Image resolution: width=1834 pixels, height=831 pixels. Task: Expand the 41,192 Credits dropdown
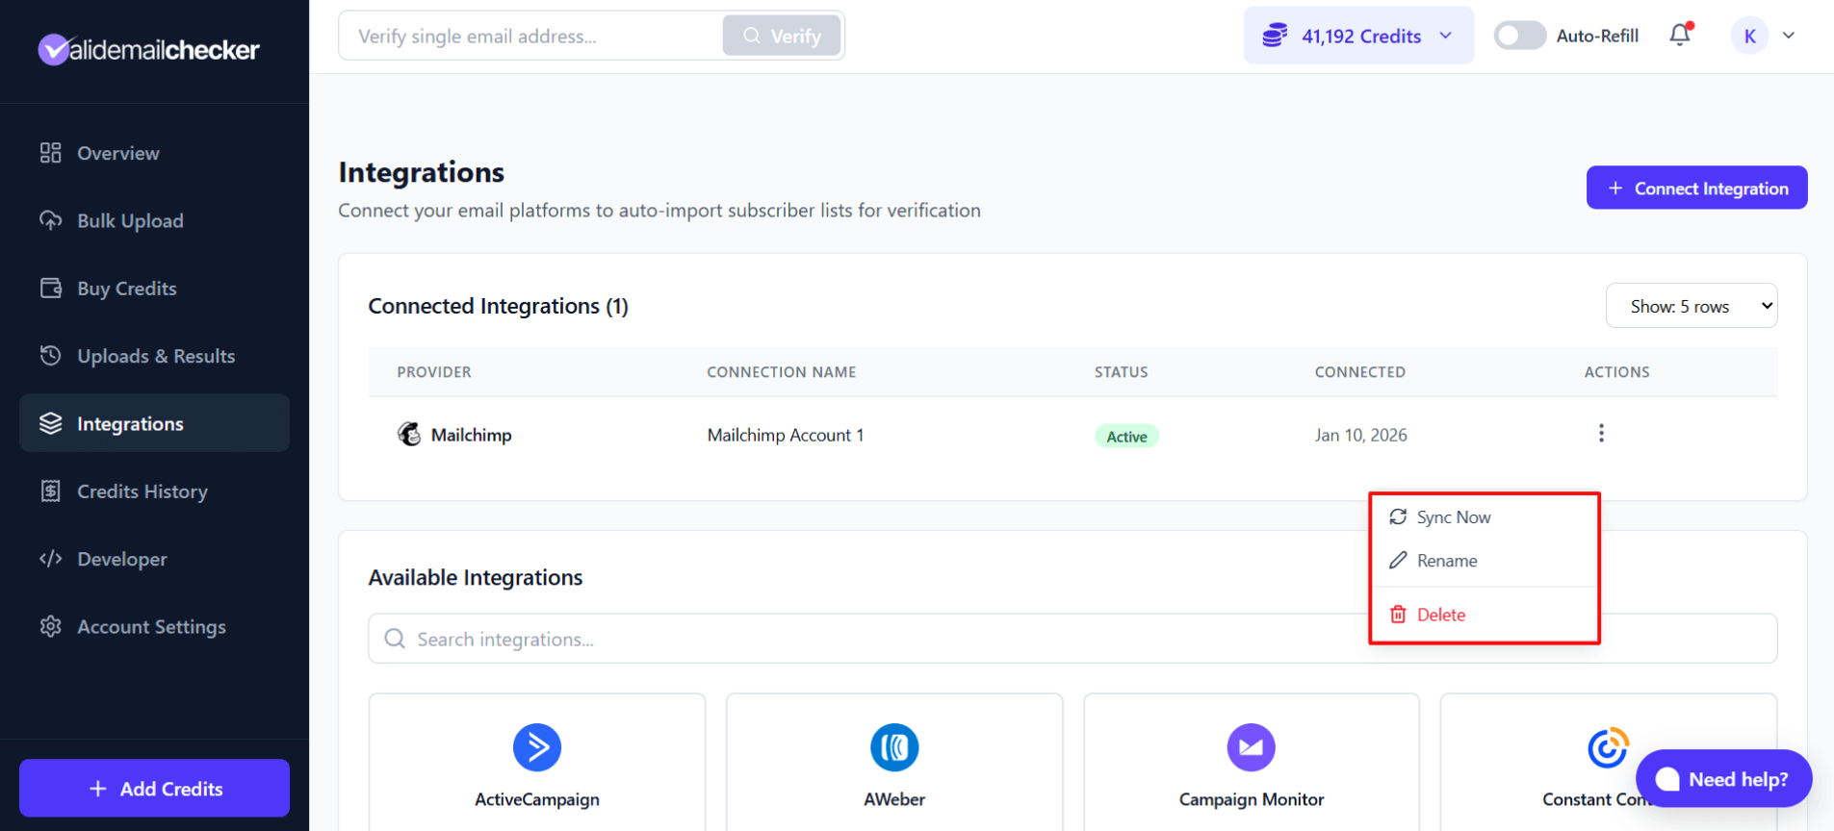[1357, 36]
